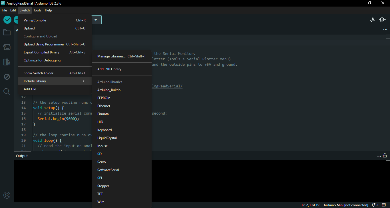Click the account profile icon
Screen dimensions: 390x208
(x=7, y=195)
